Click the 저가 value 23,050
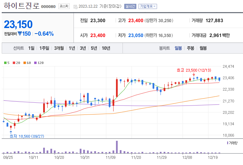The image size is (243, 165). [136, 35]
